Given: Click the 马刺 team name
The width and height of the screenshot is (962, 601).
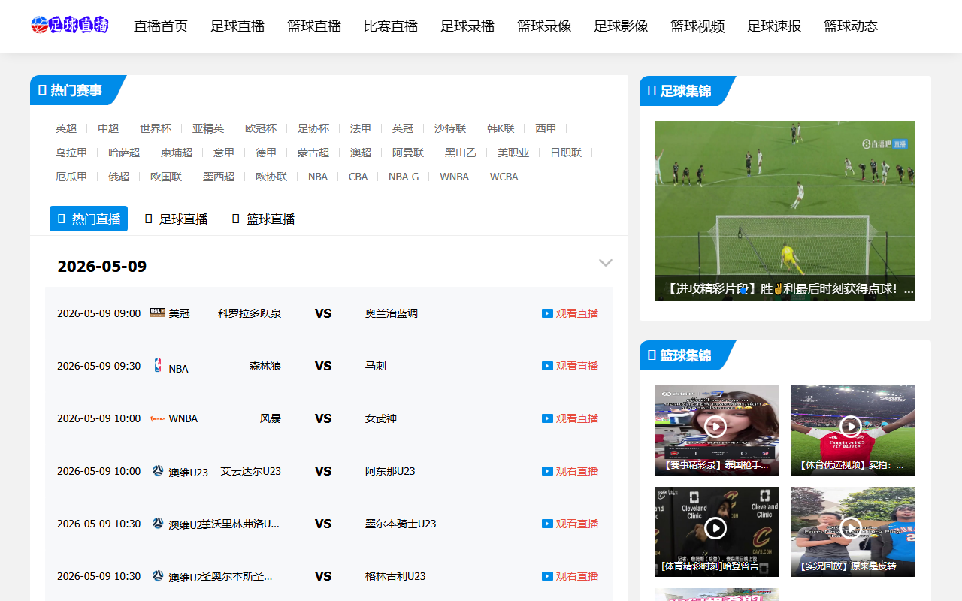Looking at the screenshot, I should click(376, 366).
